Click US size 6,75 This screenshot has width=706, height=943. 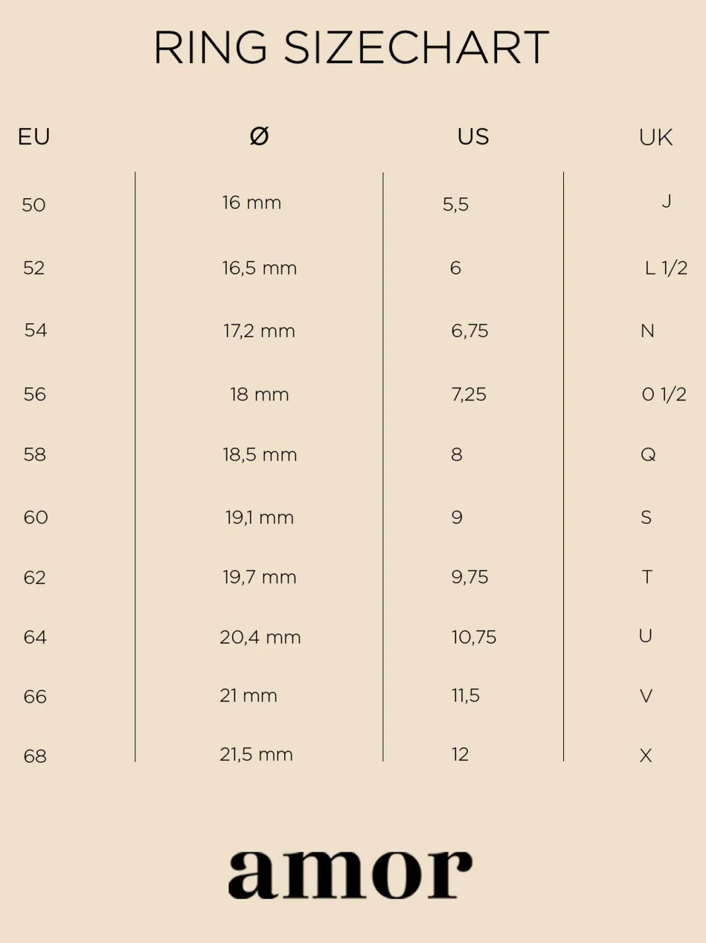coord(469,331)
